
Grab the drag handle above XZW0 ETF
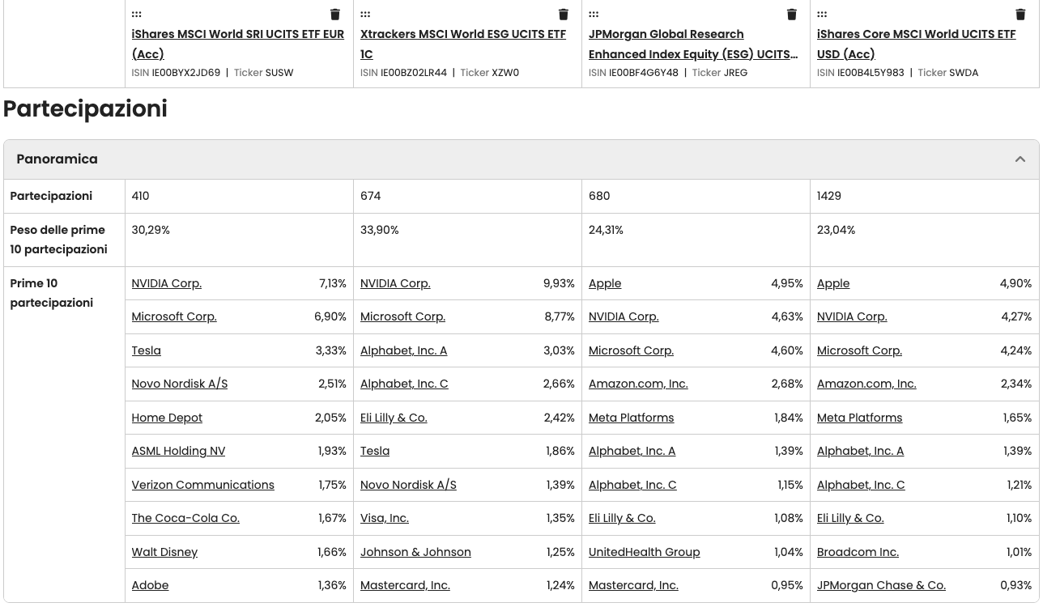tap(365, 14)
